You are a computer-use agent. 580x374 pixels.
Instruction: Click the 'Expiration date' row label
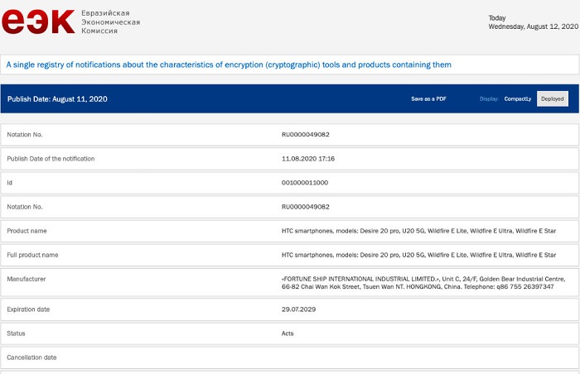28,309
